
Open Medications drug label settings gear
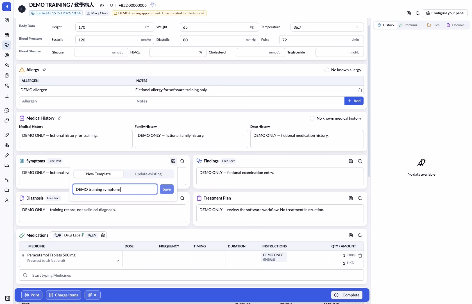(103, 235)
